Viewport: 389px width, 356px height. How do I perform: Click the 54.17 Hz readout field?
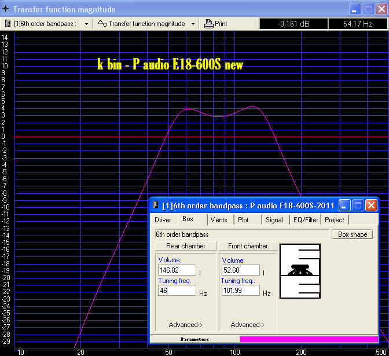(x=358, y=24)
